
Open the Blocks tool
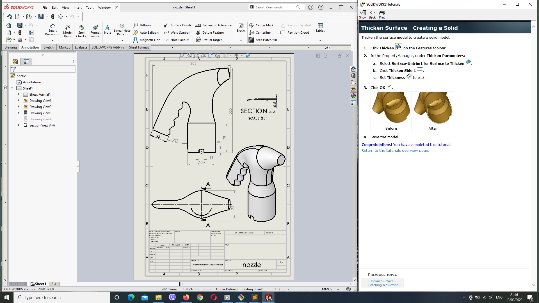tap(241, 27)
